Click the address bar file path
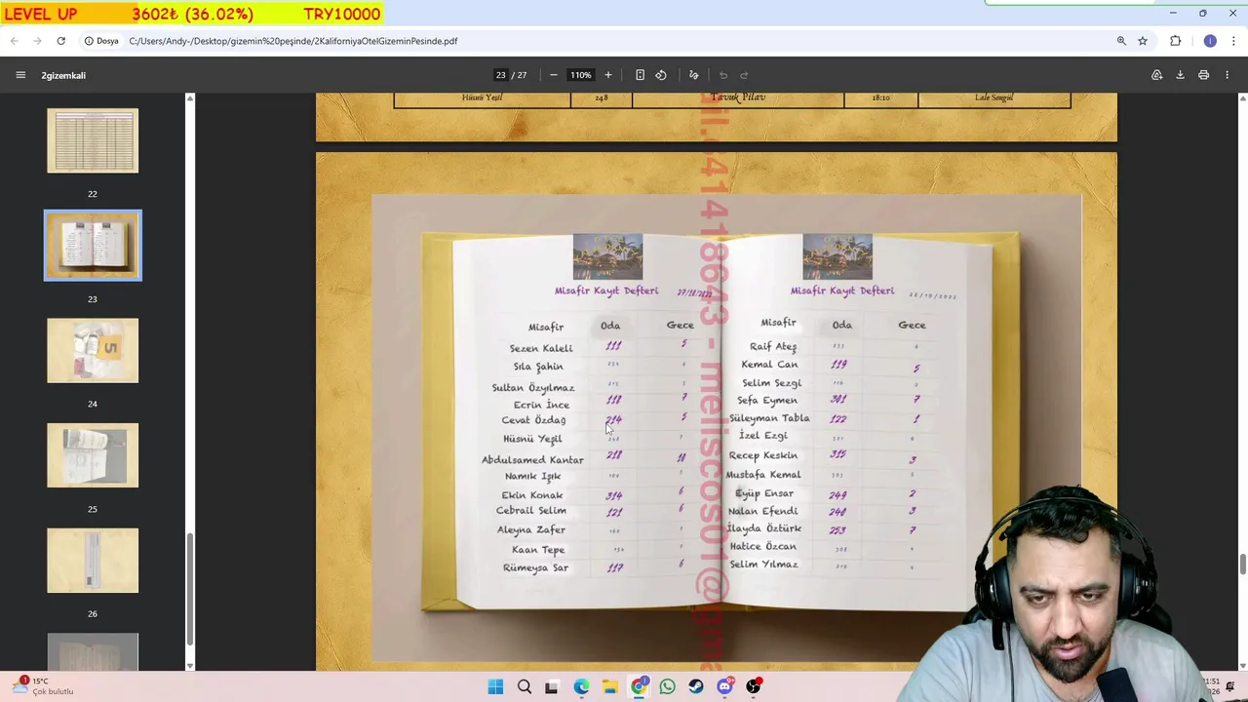Viewport: 1248px width, 702px height. coord(292,41)
